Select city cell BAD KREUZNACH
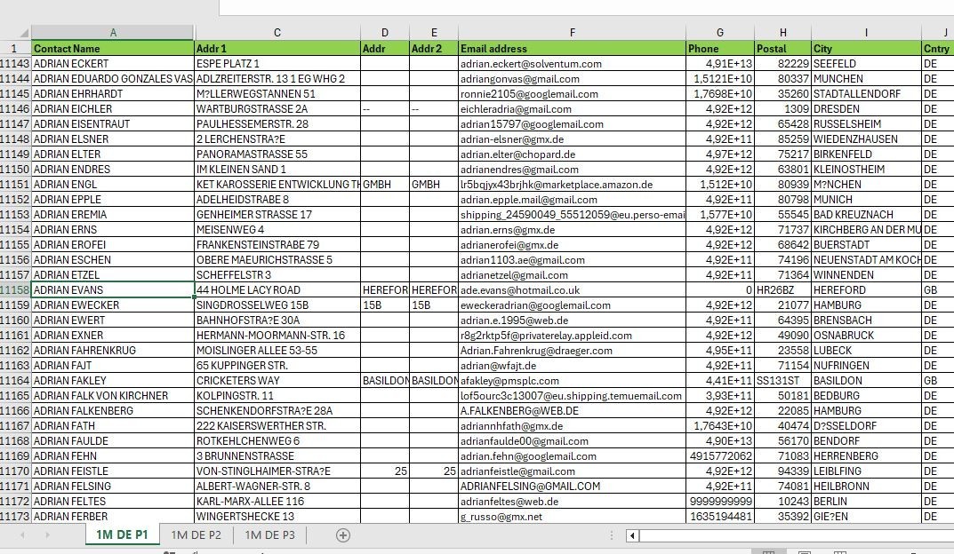Image resolution: width=954 pixels, height=554 pixels. click(x=866, y=215)
